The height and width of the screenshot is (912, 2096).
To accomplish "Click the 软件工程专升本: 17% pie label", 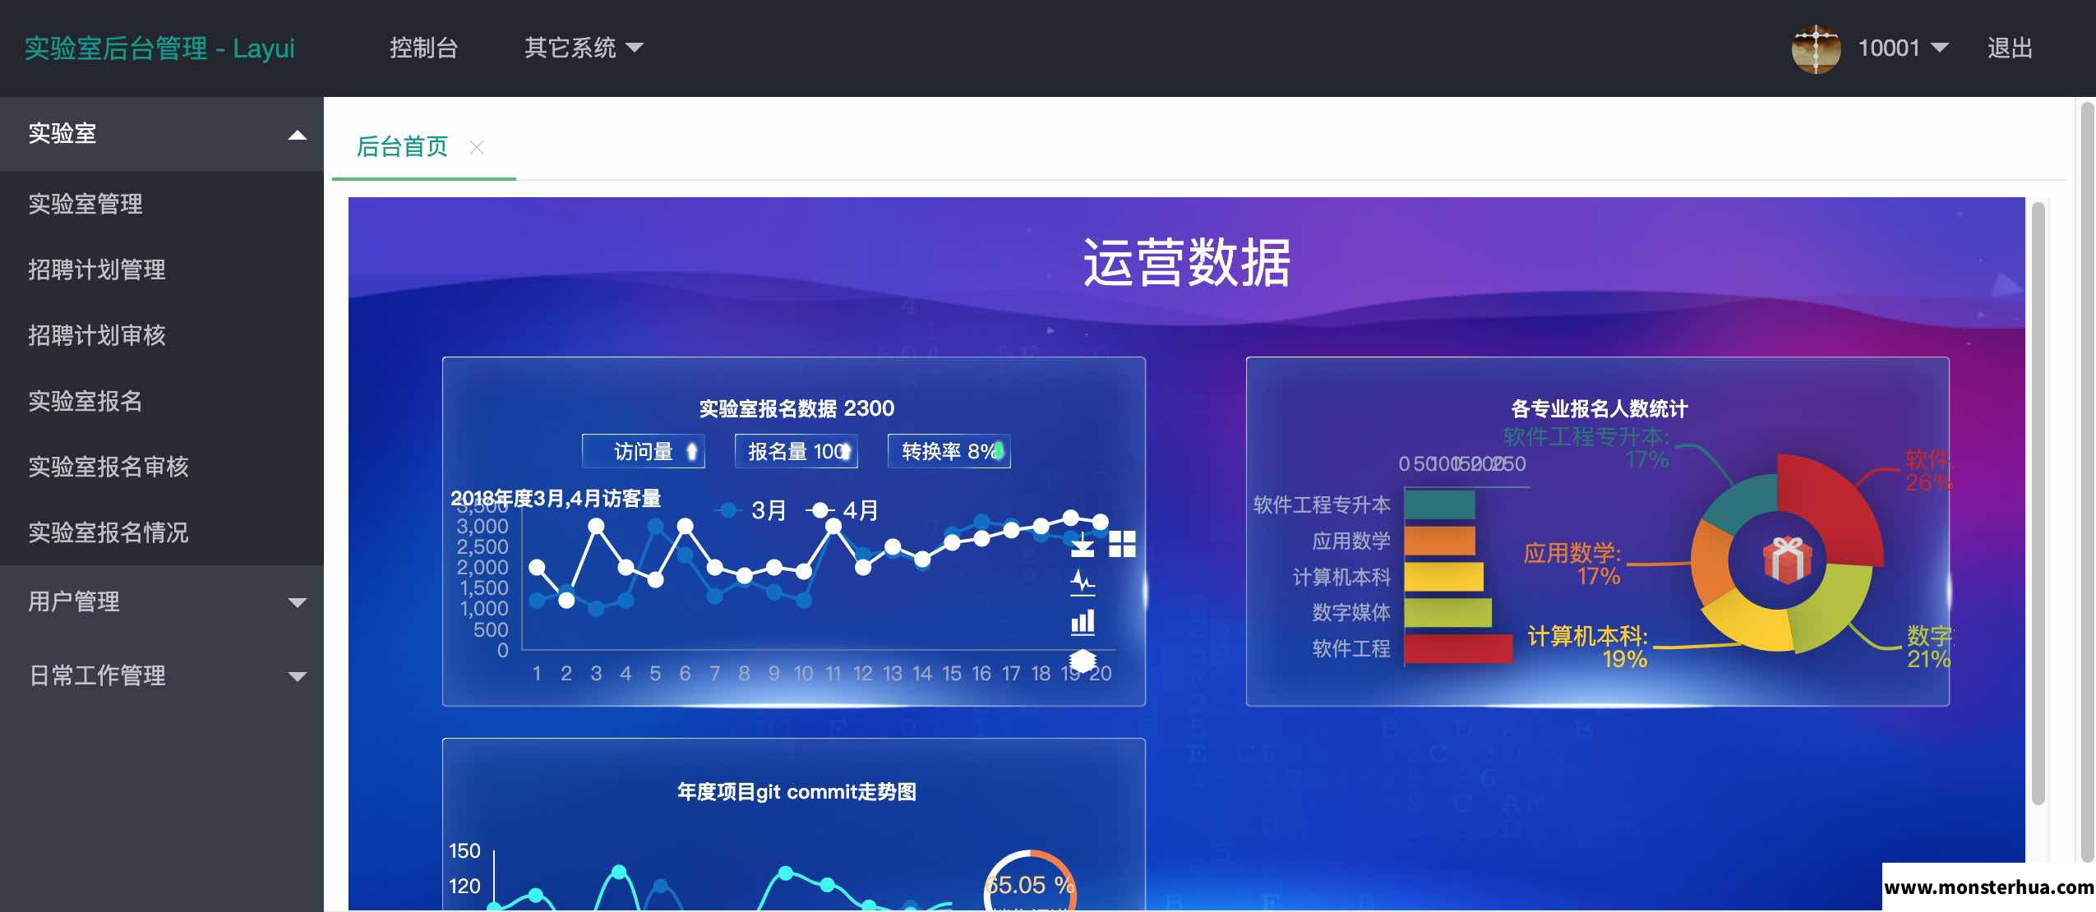I will [x=1586, y=448].
